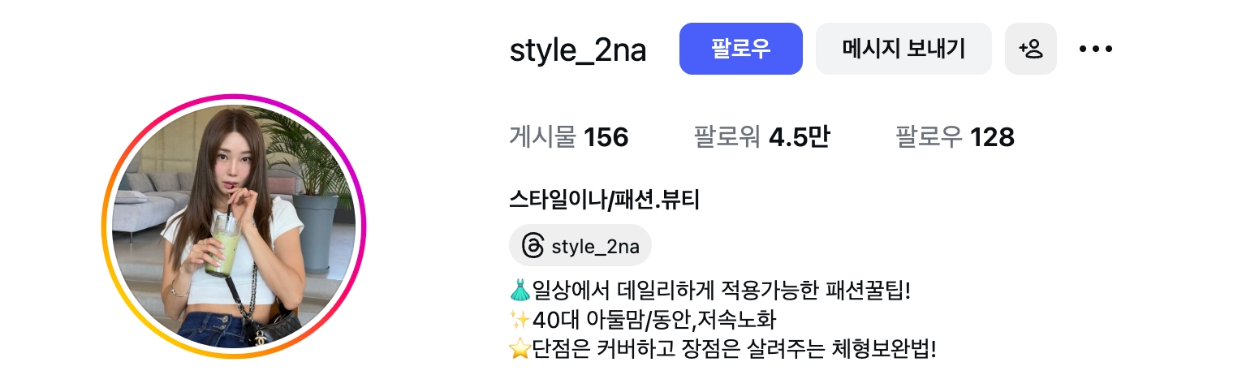The height and width of the screenshot is (388, 1242).
Task: View the story from the profile picture
Action: tap(234, 226)
